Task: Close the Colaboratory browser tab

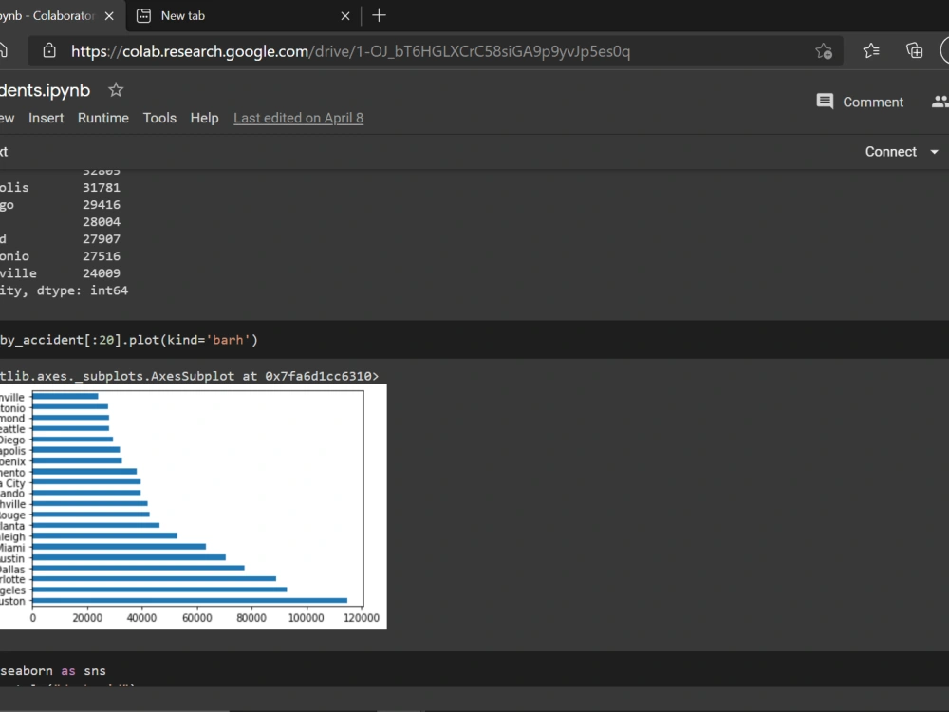Action: pos(109,16)
